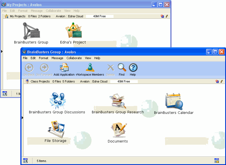The image size is (226, 165).
Task: Expand the left pane arrow in BrainBusters window
Action: point(22,118)
